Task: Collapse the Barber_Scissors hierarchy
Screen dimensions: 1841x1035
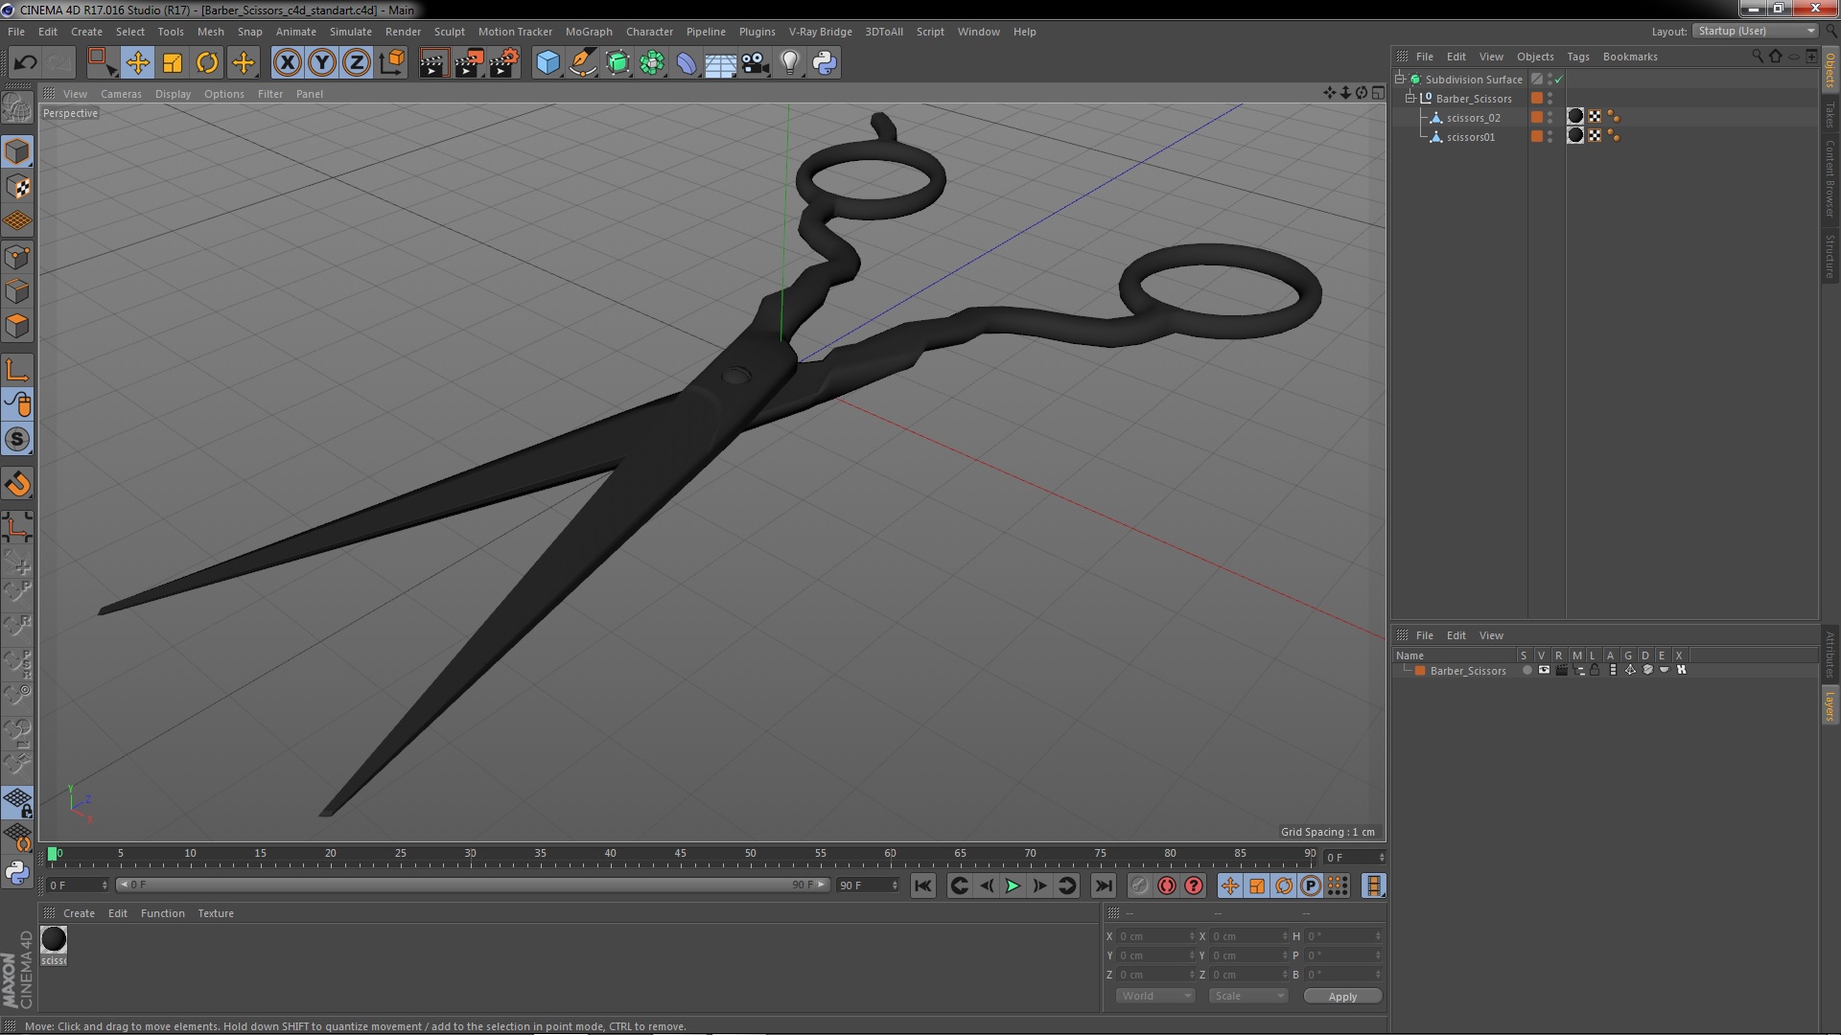Action: (x=1410, y=99)
